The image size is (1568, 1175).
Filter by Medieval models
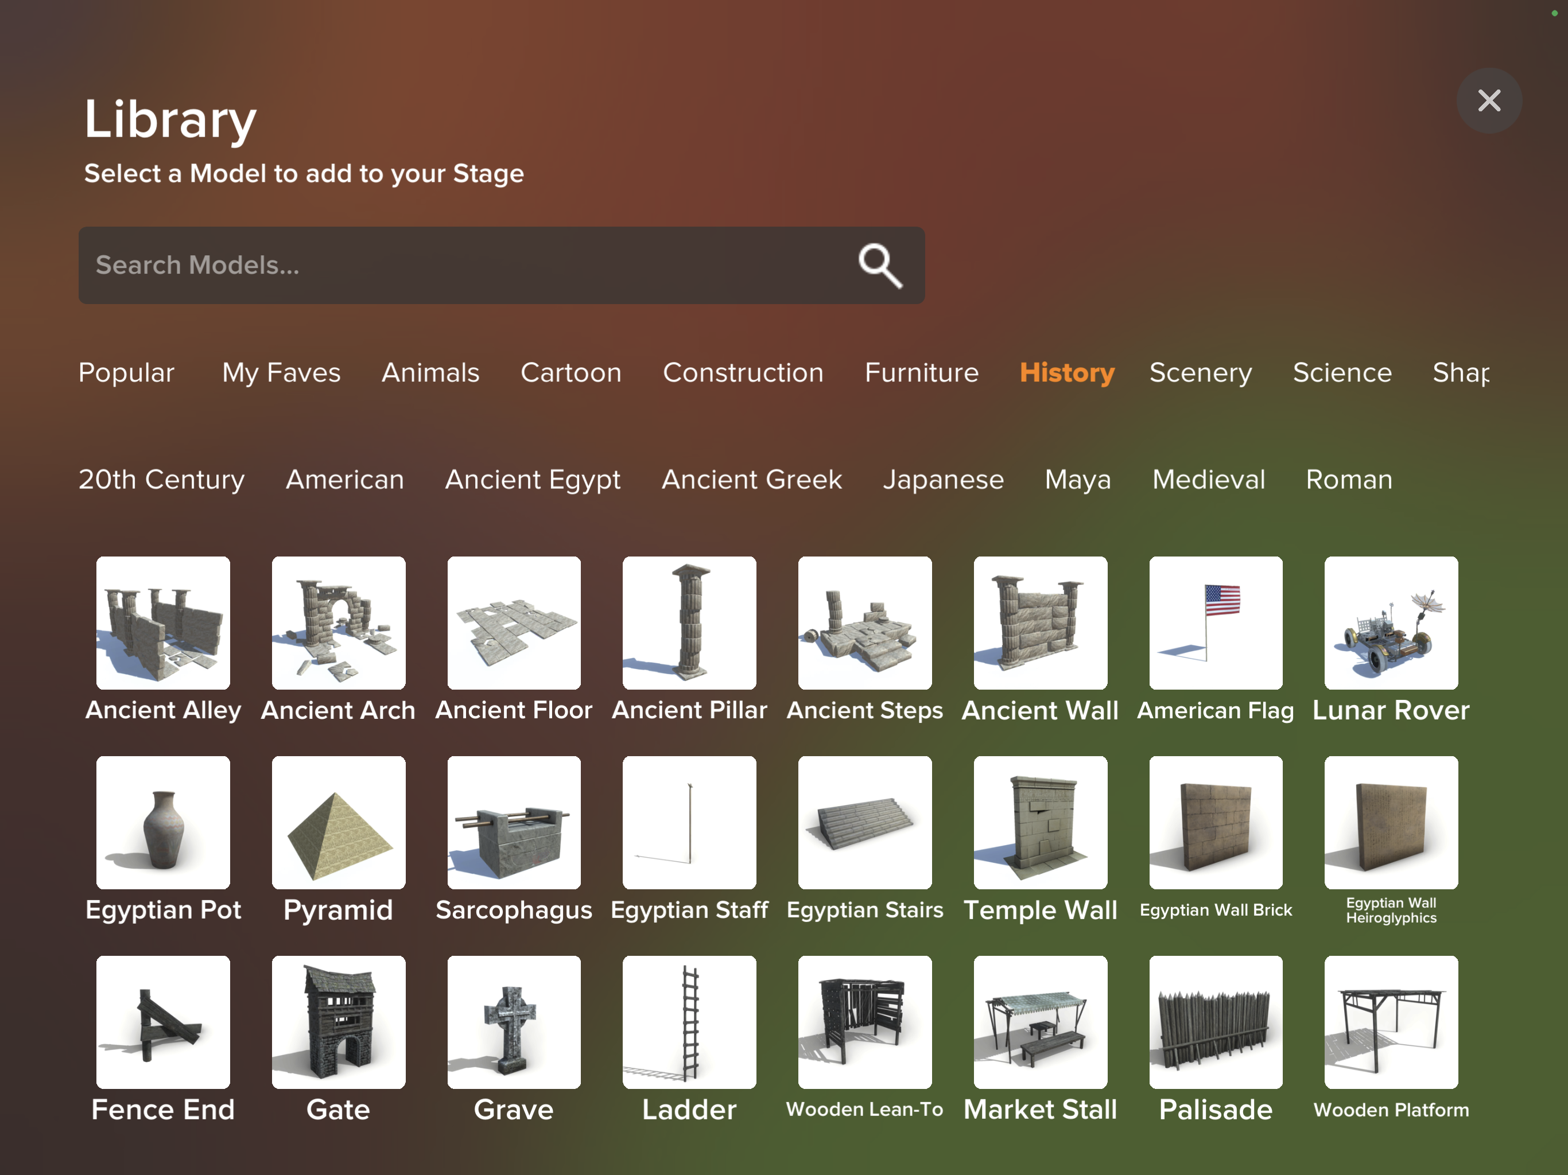tap(1208, 479)
